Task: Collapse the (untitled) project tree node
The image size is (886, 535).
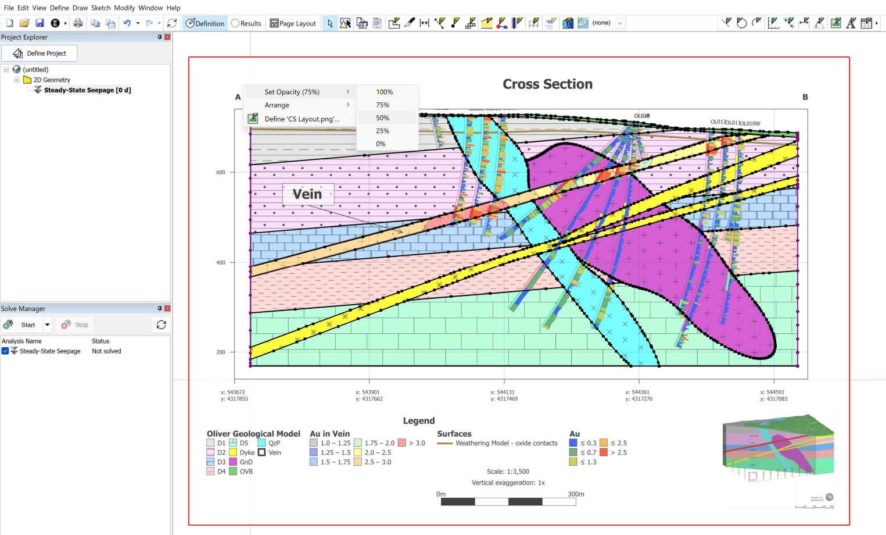Action: click(6, 70)
